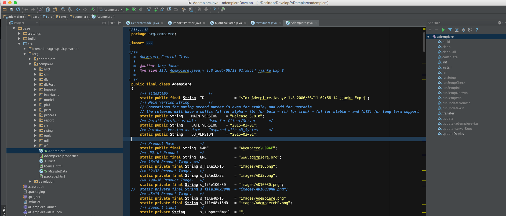
Task: Click the VCS update project icon
Action: (x=149, y=9)
